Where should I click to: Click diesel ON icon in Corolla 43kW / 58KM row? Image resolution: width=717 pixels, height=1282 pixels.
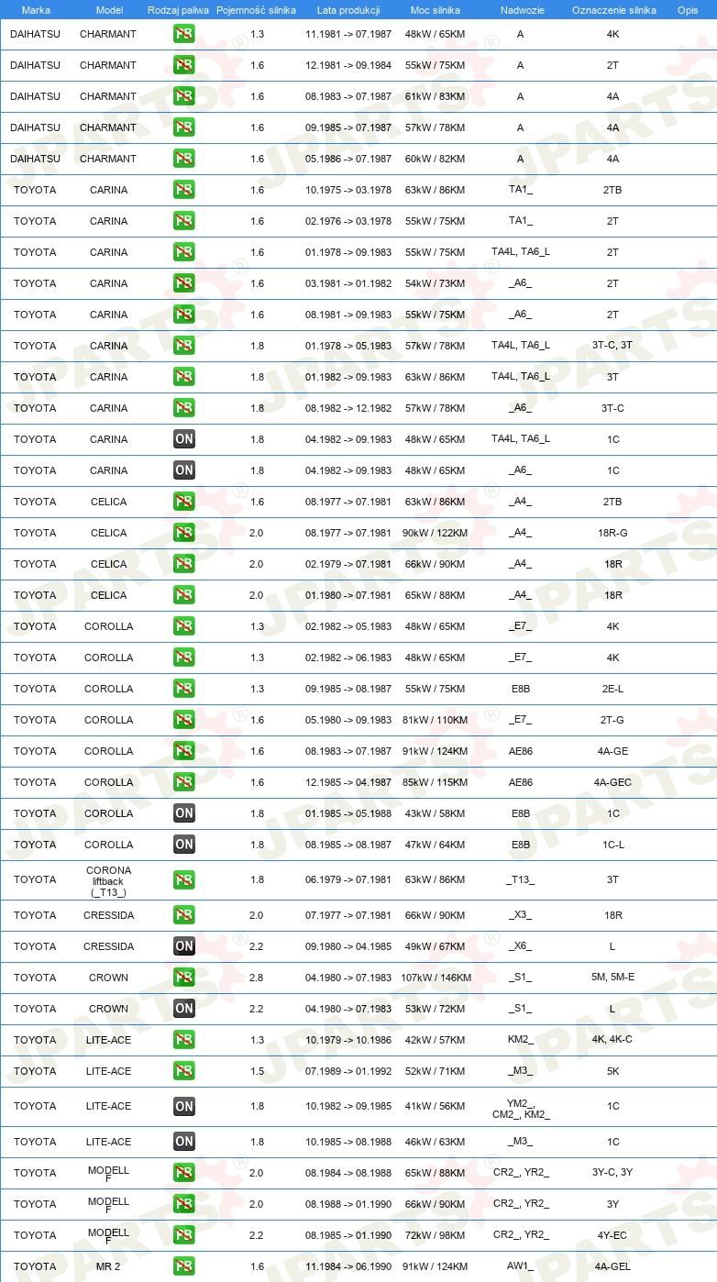point(184,813)
